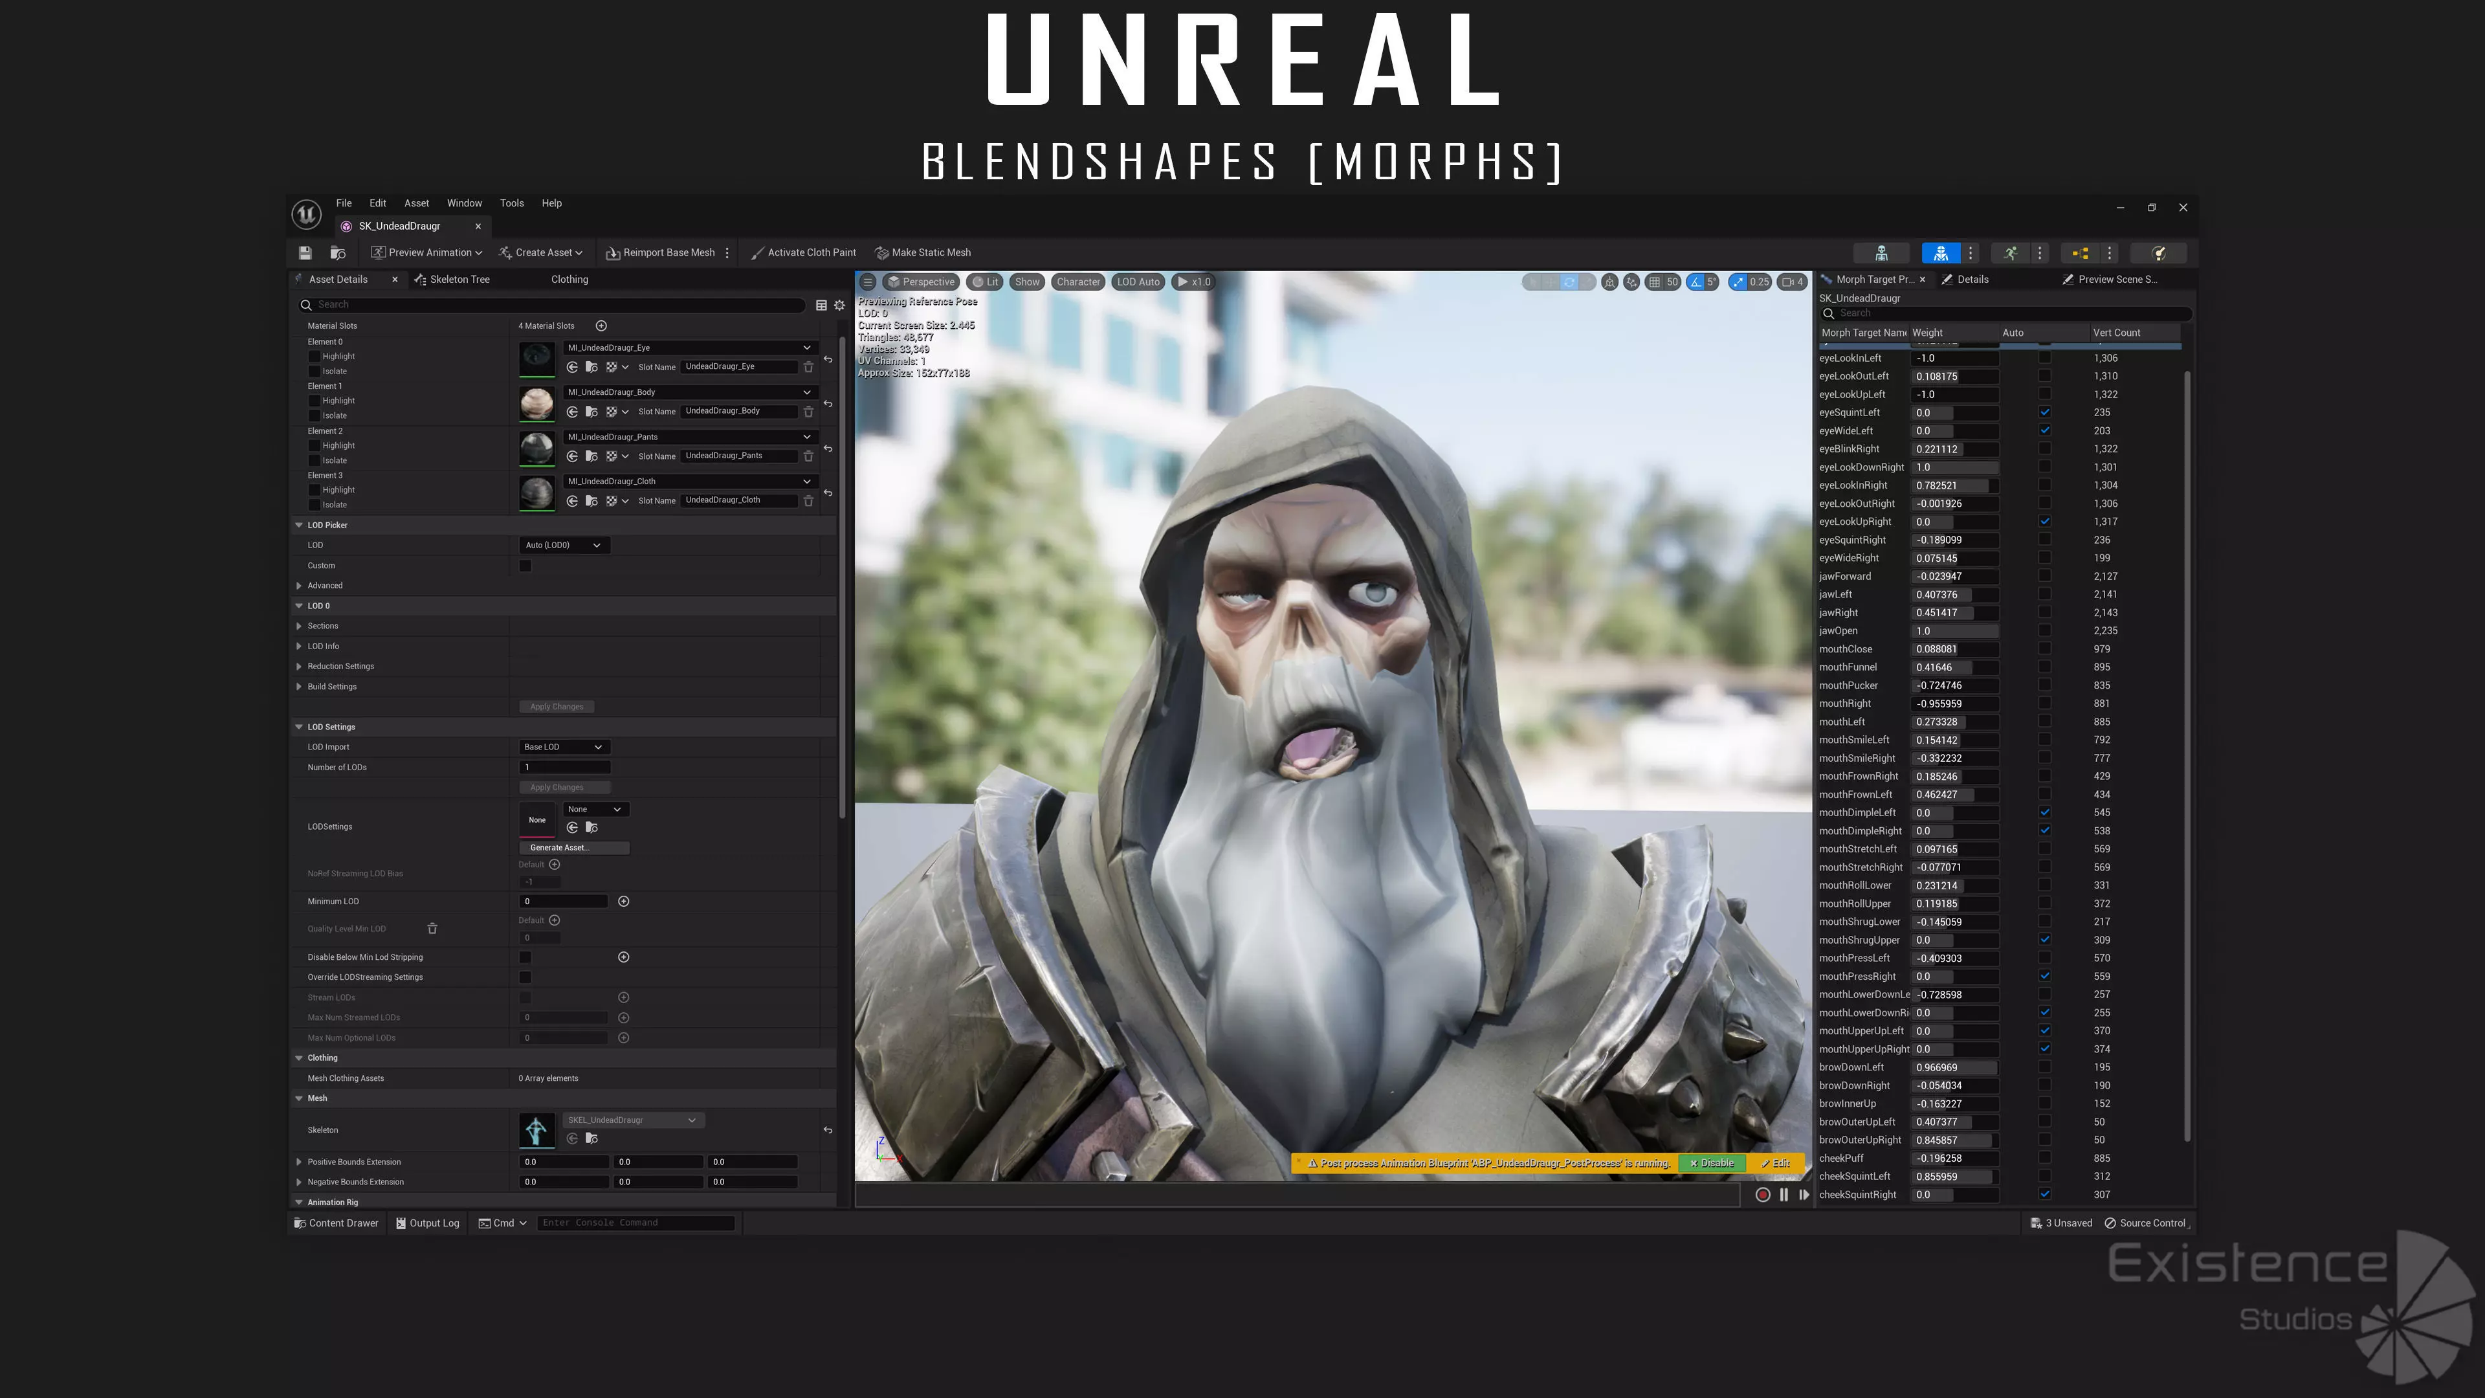Click the Enter Console Command field

pyautogui.click(x=635, y=1223)
